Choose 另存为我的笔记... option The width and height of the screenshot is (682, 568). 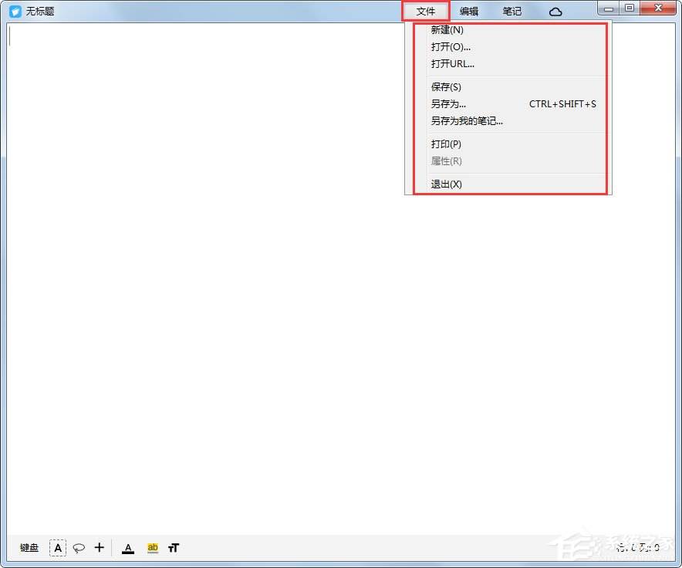click(x=467, y=121)
